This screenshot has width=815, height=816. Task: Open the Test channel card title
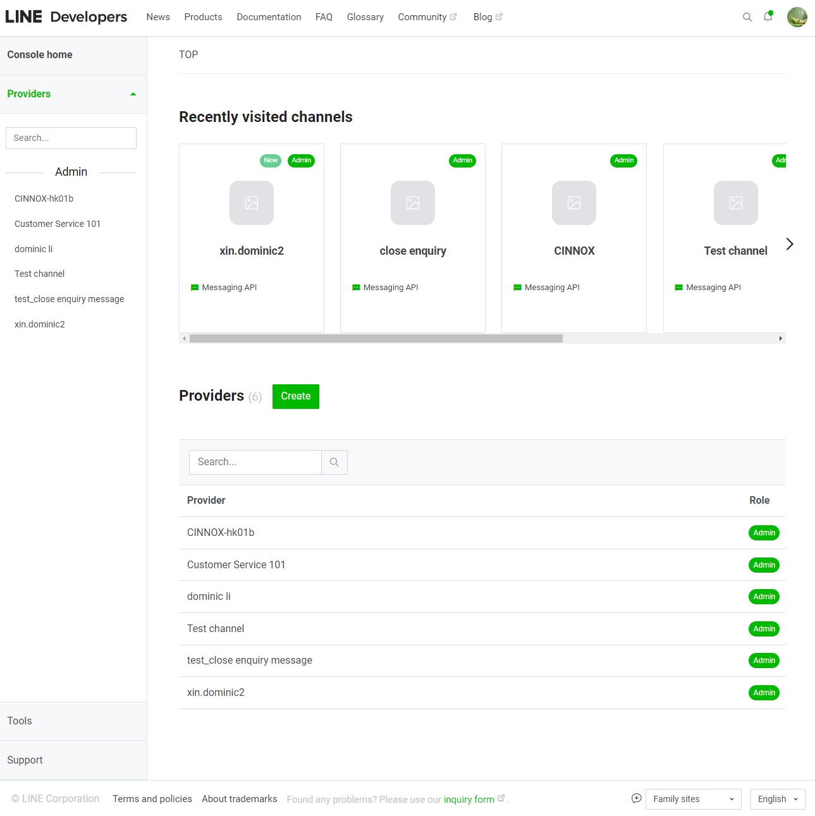coord(736,251)
